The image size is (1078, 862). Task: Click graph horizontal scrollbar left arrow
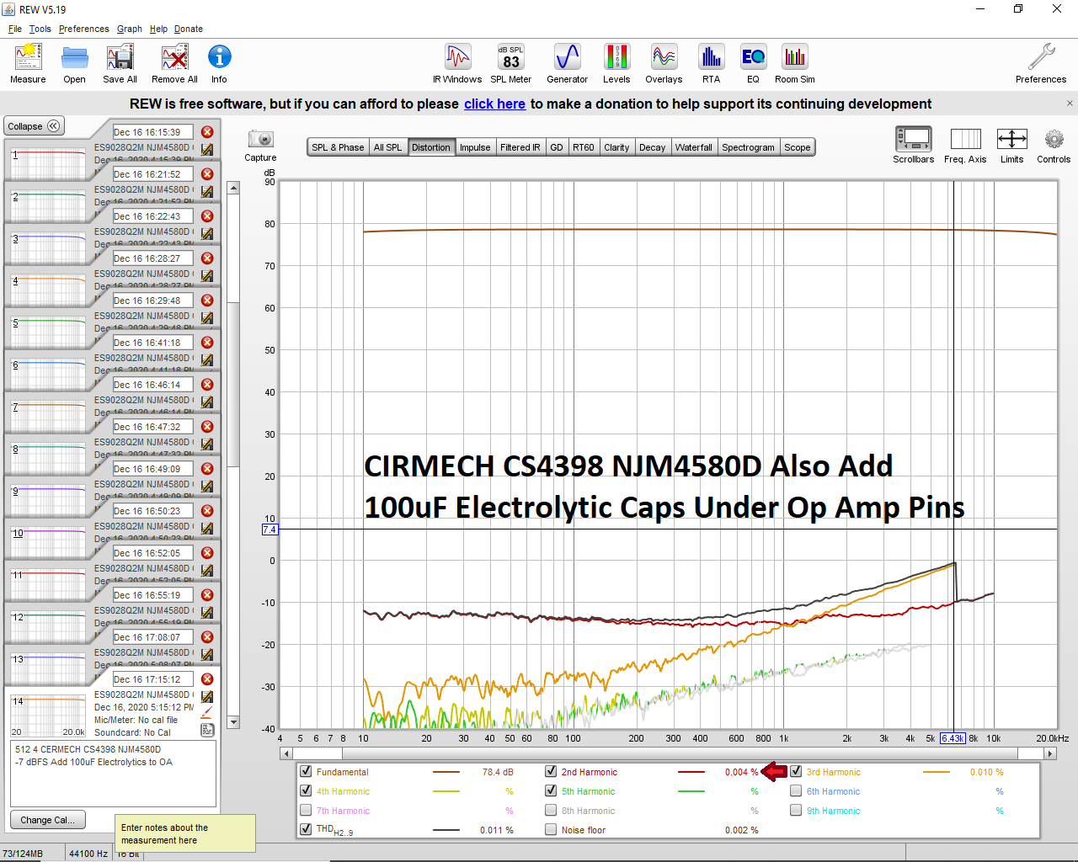(x=286, y=753)
